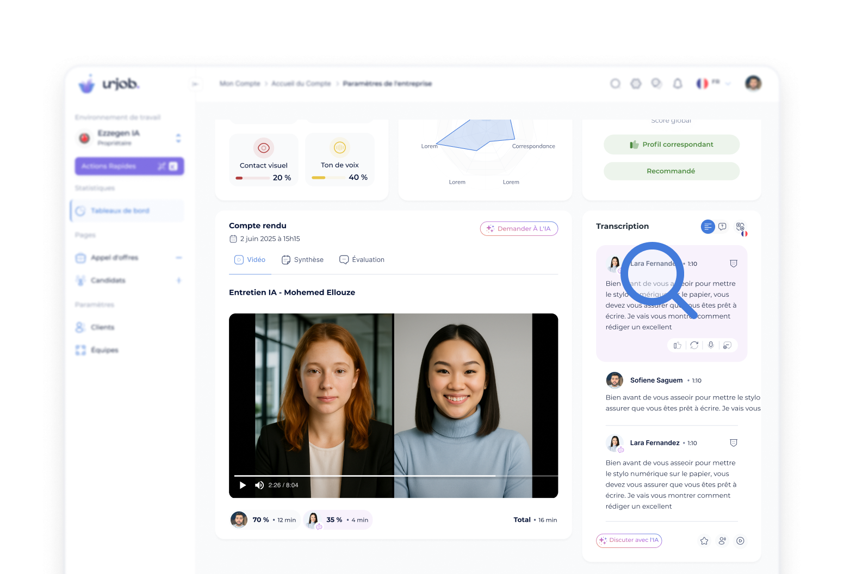
Task: Open the translation icon with the French flag
Action: click(x=741, y=228)
